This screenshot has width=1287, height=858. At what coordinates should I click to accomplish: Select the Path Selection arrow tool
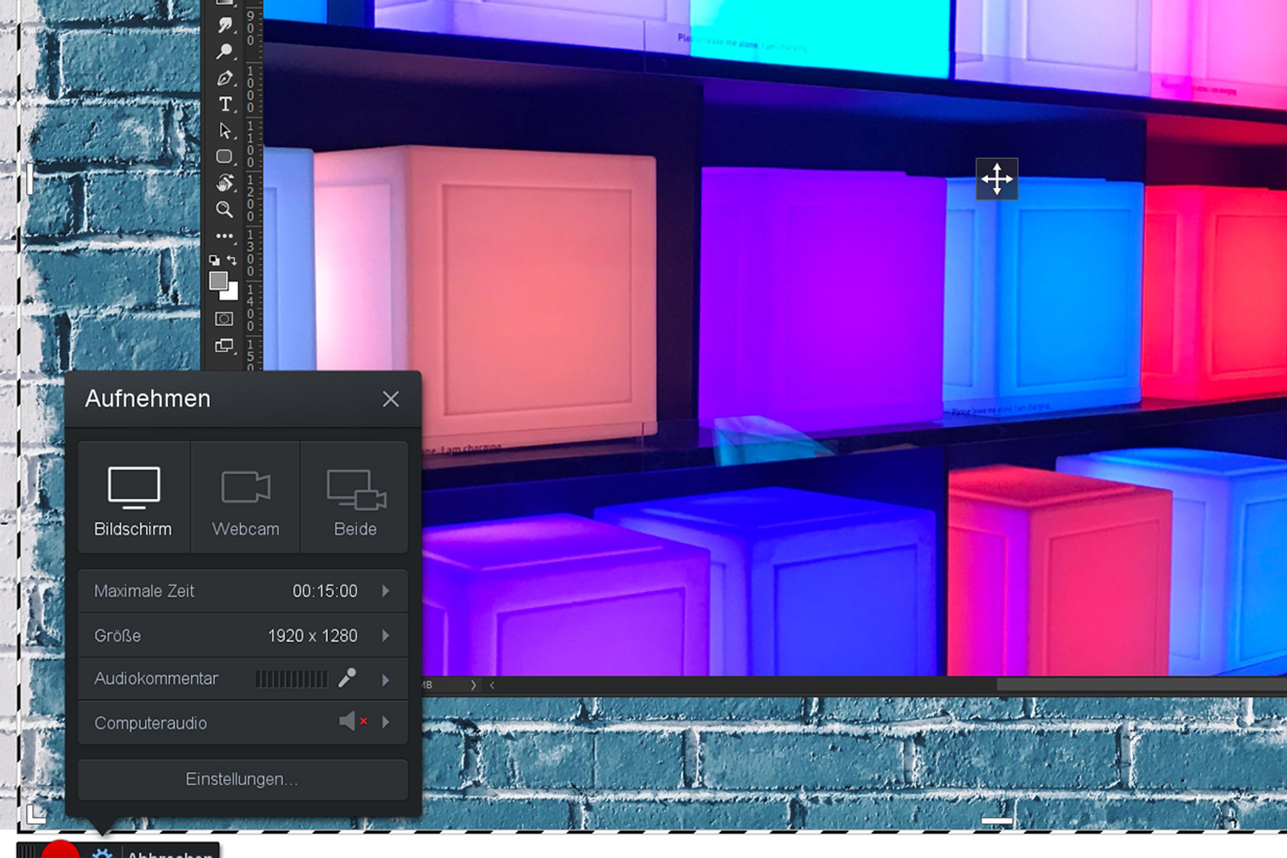point(225,131)
